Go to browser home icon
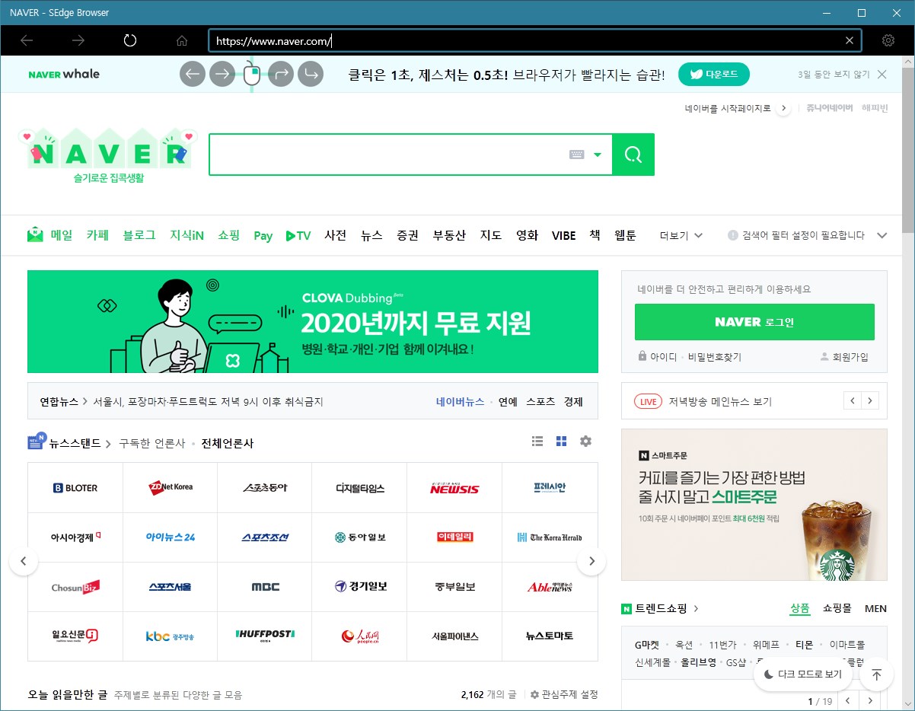This screenshot has width=915, height=711. [x=181, y=40]
